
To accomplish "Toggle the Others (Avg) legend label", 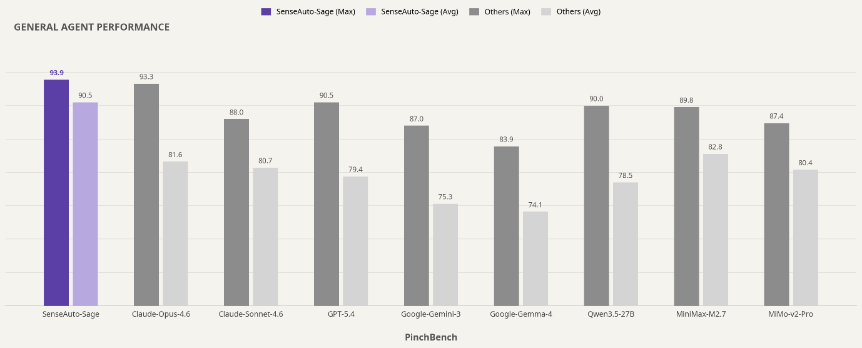I will point(578,11).
